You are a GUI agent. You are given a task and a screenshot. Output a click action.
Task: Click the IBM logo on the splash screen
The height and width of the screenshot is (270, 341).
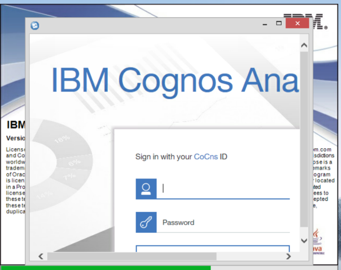(x=320, y=22)
